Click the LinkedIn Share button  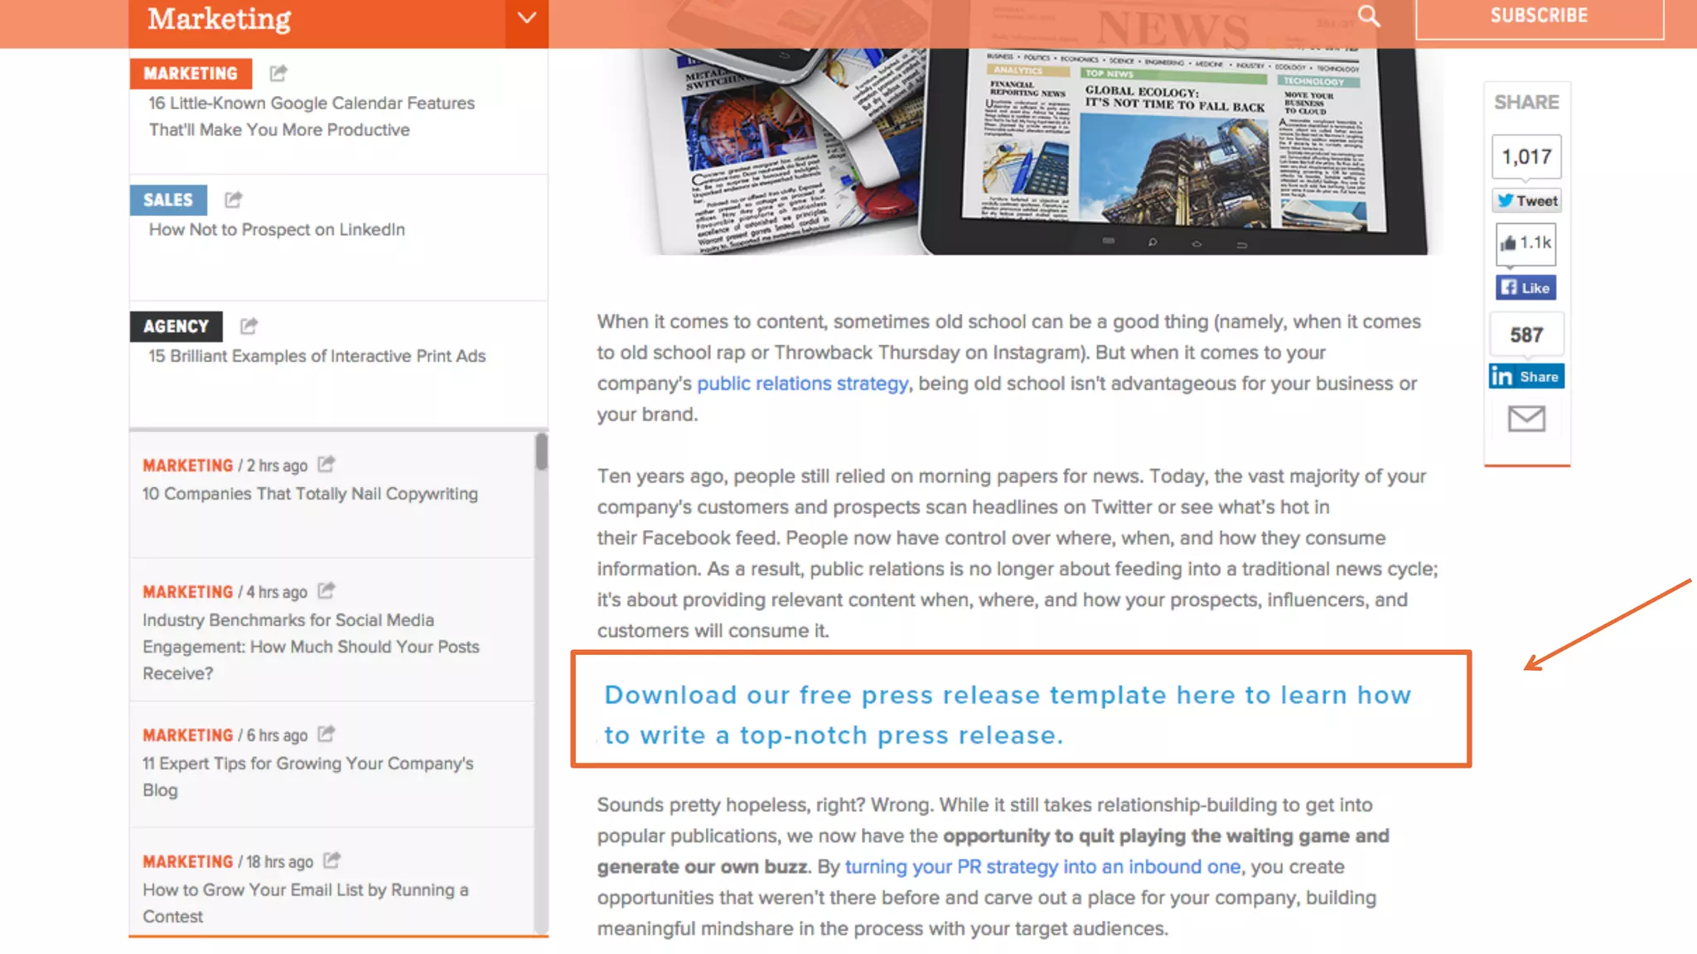click(x=1526, y=376)
